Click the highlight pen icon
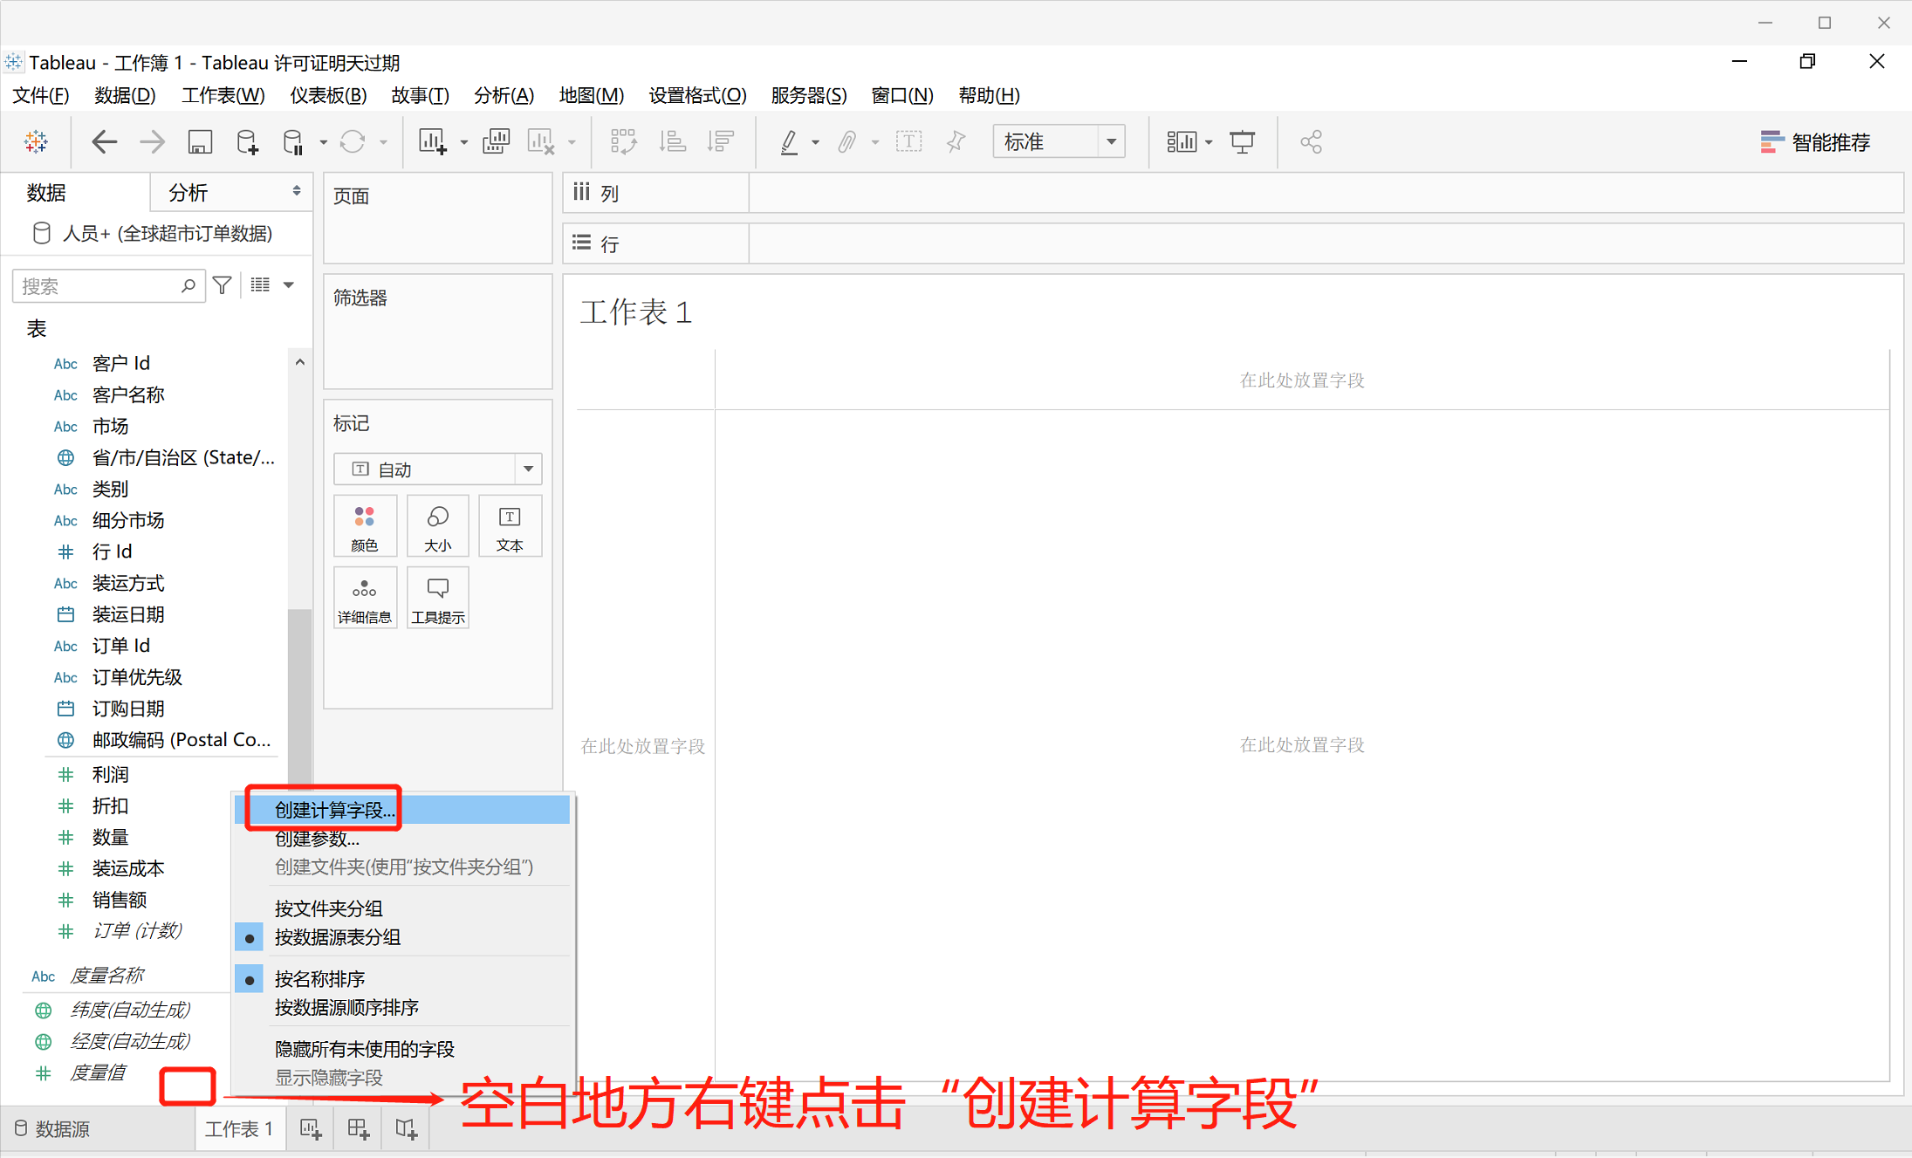1912x1158 pixels. pos(789,141)
